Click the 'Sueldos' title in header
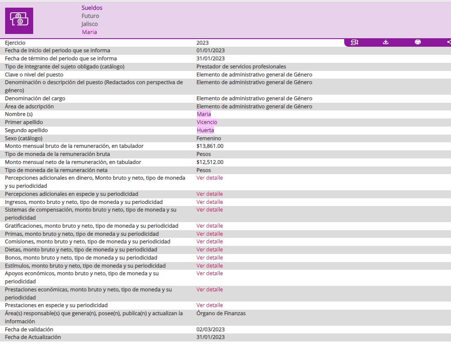Image resolution: width=451 pixels, height=347 pixels. point(92,8)
